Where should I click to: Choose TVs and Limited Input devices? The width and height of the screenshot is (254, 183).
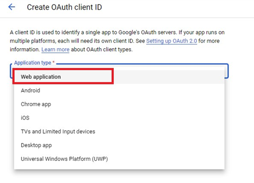tap(119, 131)
